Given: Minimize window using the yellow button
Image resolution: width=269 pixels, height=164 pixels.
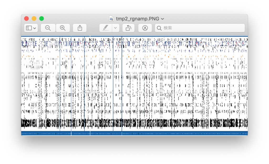Looking at the screenshot, I should click(34, 18).
